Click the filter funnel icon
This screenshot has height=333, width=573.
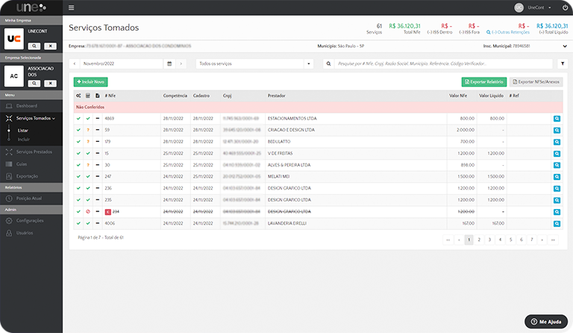[x=563, y=64]
